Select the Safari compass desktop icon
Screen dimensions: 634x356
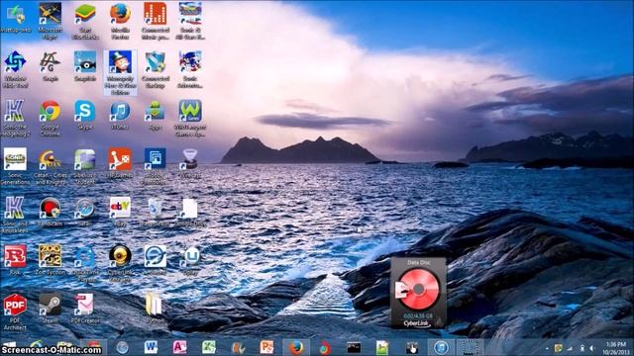point(85,212)
